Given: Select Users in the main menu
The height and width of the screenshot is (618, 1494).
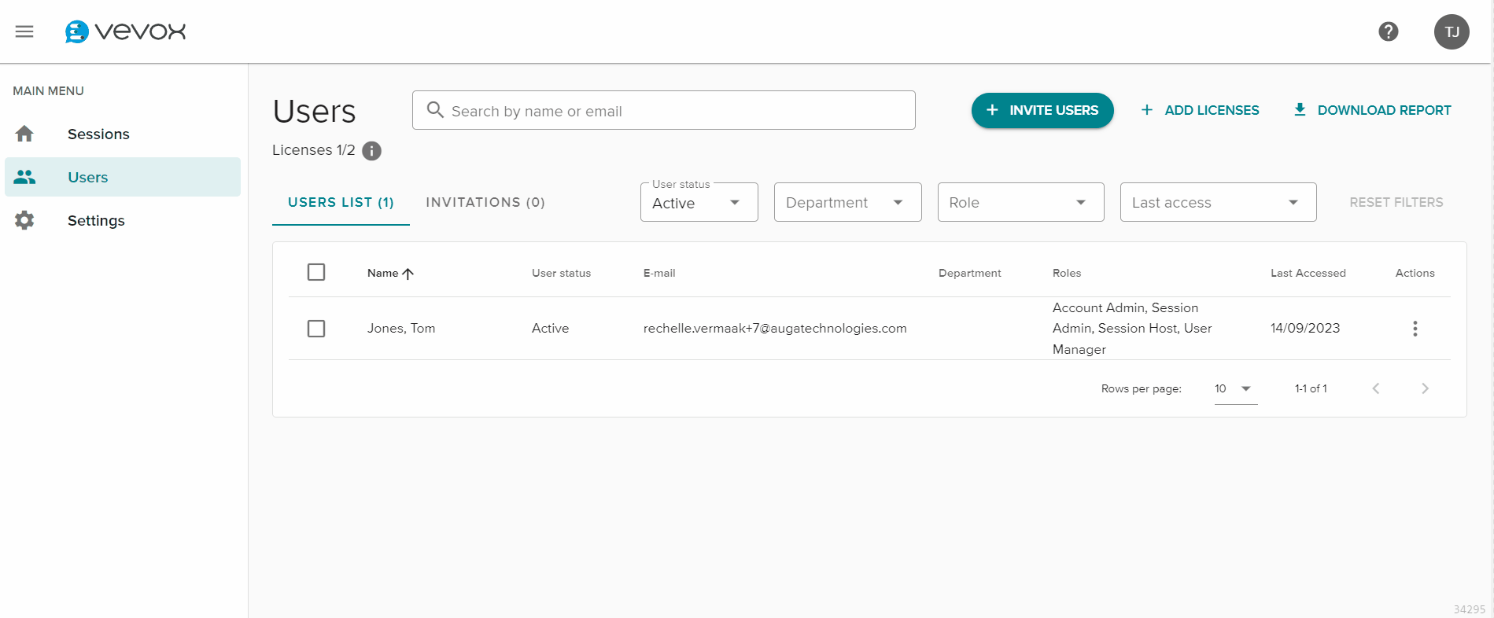Looking at the screenshot, I should pyautogui.click(x=123, y=177).
